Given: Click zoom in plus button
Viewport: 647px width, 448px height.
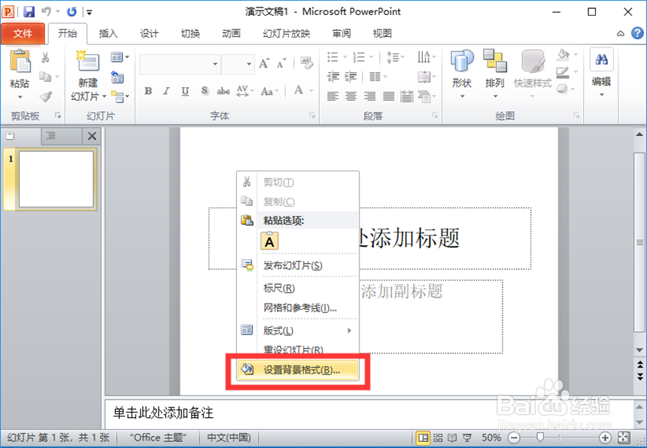Looking at the screenshot, I should [605, 437].
